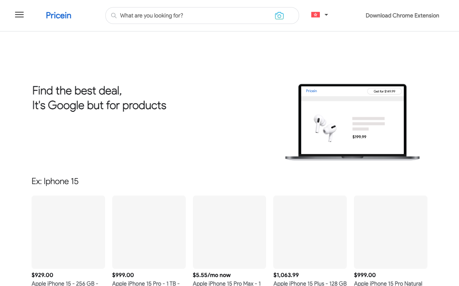Click 'Find the best deal,' headline
Screen dimensions: 459x286
(77, 90)
